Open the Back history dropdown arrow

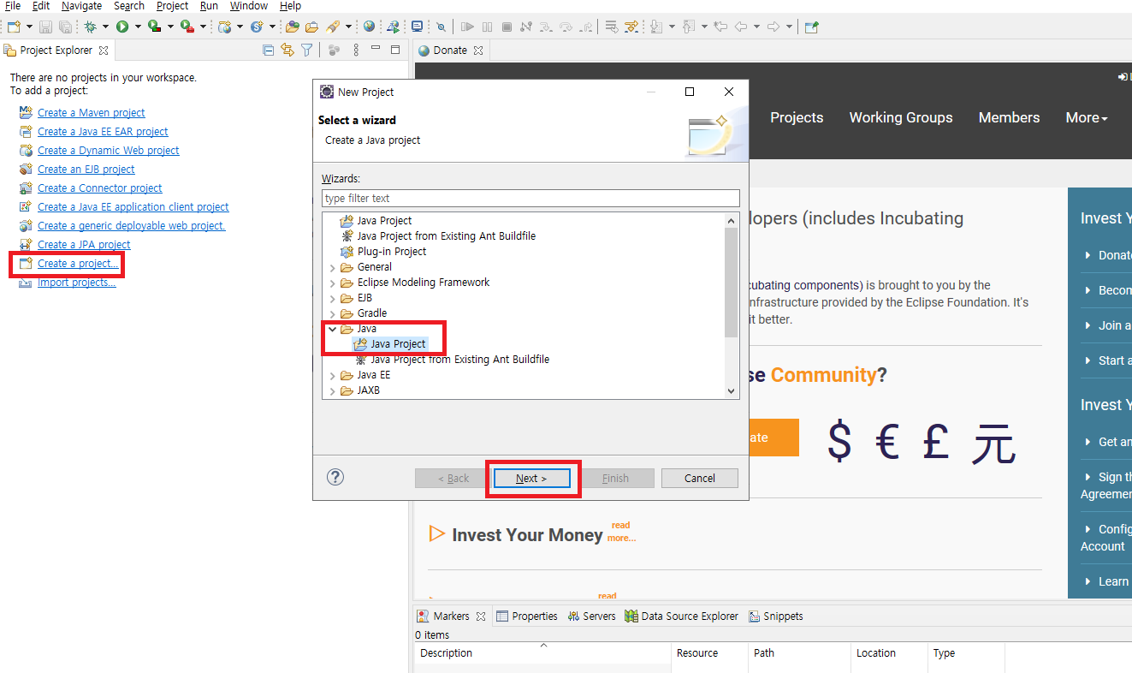pyautogui.click(x=756, y=27)
